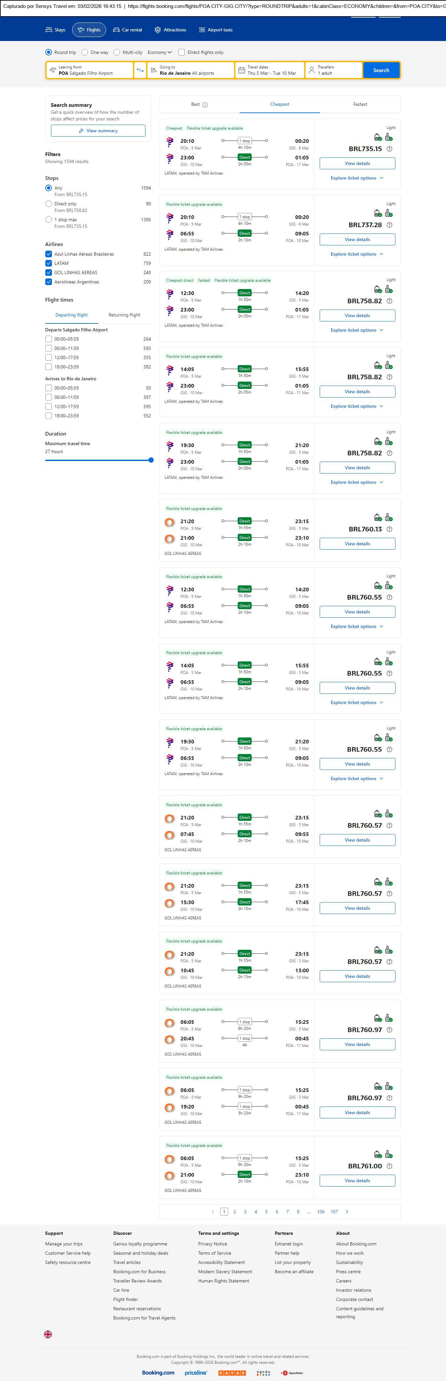Go to next results page arrow
The width and height of the screenshot is (446, 1381).
pos(347,1212)
